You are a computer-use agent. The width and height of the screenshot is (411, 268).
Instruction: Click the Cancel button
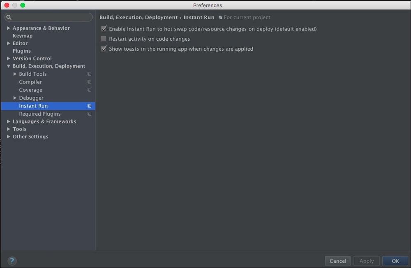338,261
